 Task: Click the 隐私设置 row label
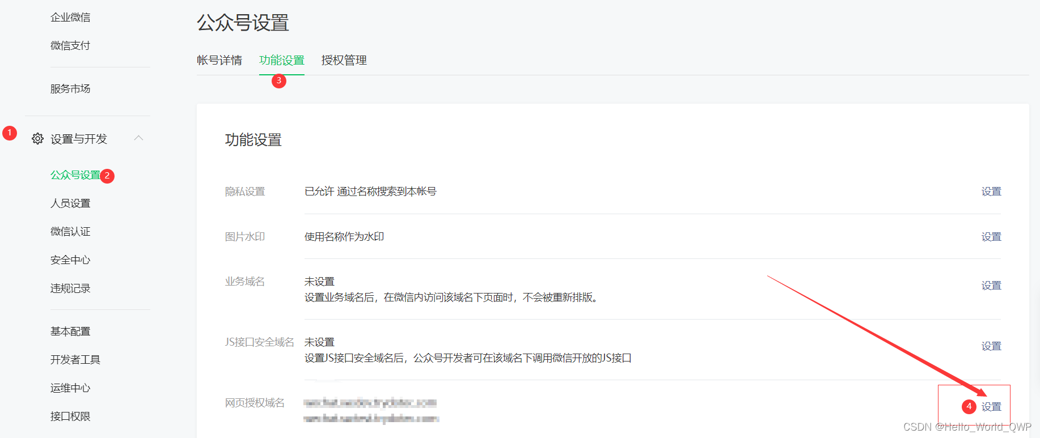(245, 192)
